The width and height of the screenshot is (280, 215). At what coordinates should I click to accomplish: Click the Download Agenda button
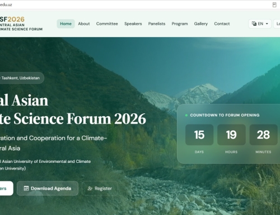[48, 188]
